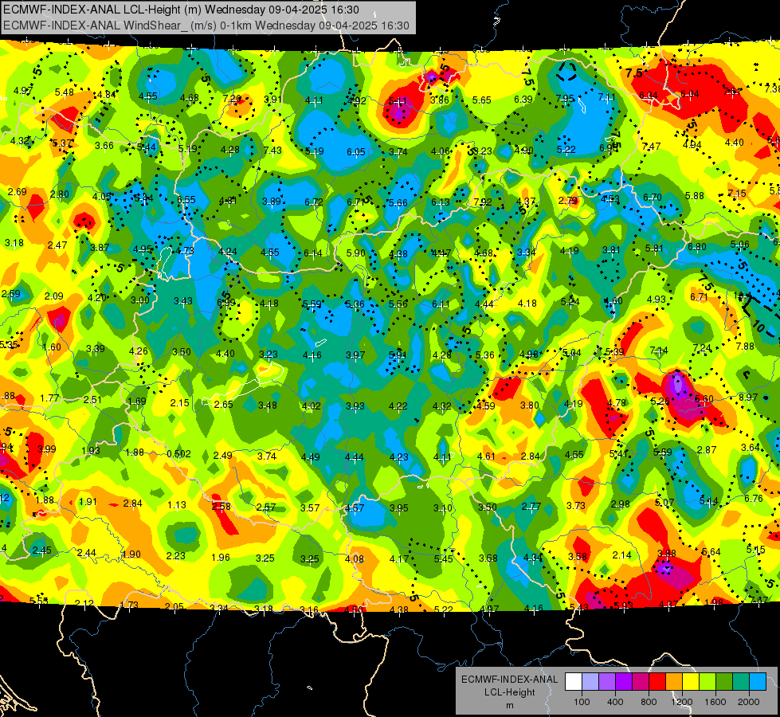Click the 7.43 grid value
The height and width of the screenshot is (717, 780).
tap(272, 151)
